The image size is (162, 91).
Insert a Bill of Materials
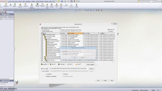tap(52, 6)
